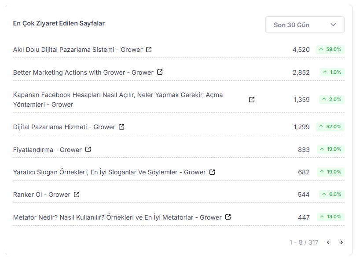Select the Ranker Ol - Grower row title
This screenshot has width=356, height=260.
coord(41,195)
